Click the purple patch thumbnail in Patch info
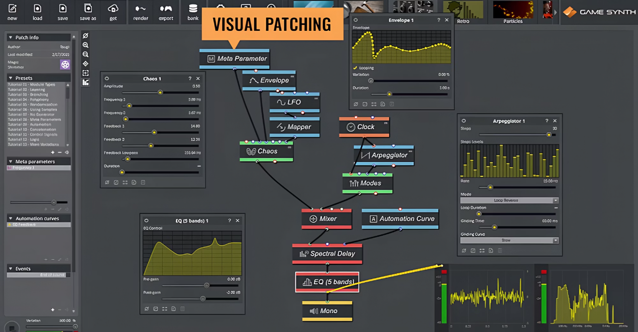 pos(65,64)
